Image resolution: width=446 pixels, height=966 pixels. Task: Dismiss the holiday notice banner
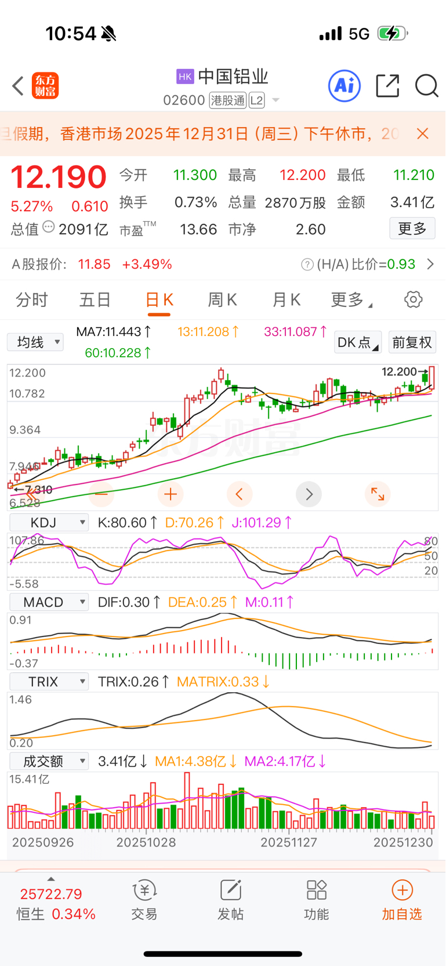(423, 134)
